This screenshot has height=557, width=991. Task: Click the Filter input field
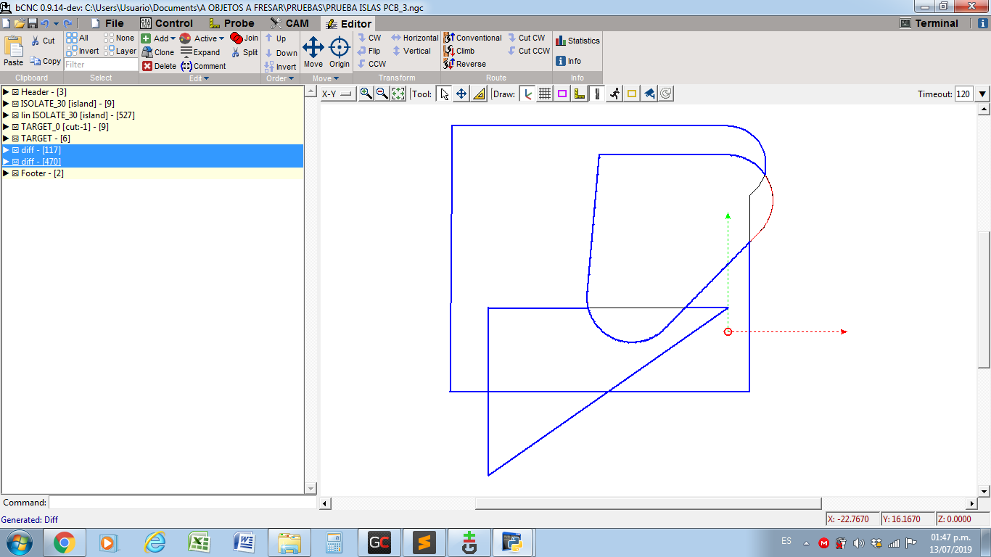(x=101, y=65)
